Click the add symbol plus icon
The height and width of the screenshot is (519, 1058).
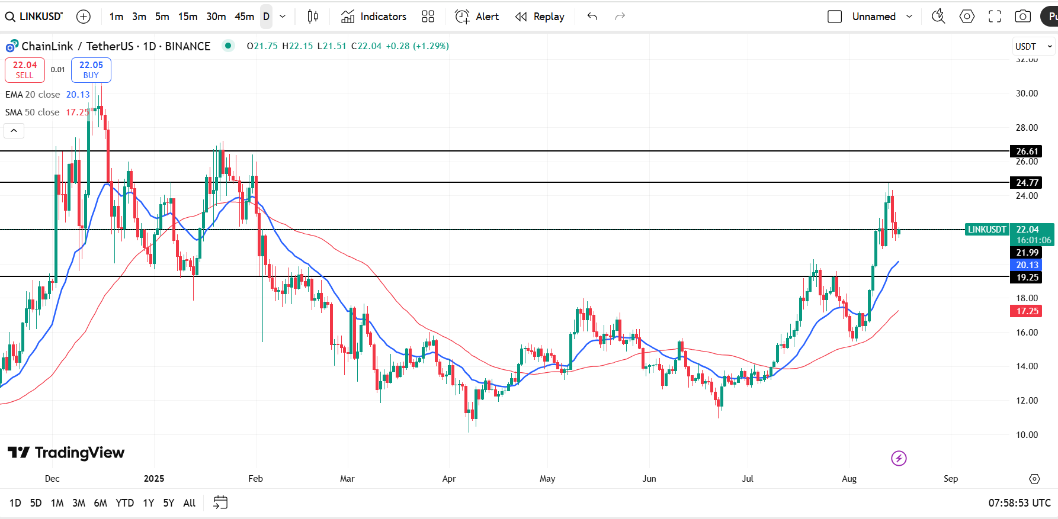[x=84, y=17]
